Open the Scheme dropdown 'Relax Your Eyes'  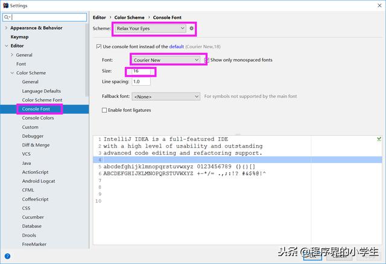pyautogui.click(x=150, y=28)
